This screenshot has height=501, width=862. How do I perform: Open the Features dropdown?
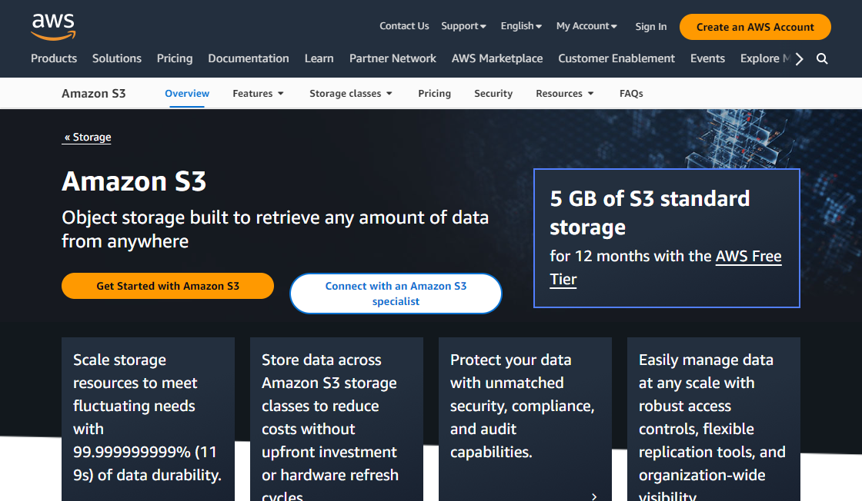point(258,93)
